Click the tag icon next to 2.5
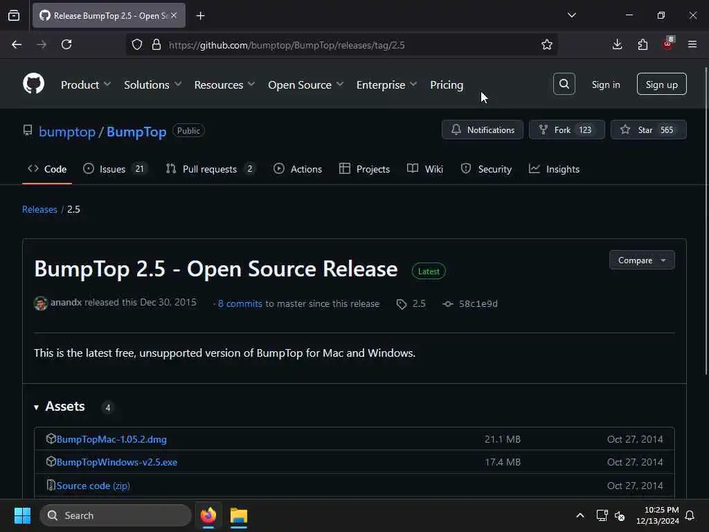Viewport: 709px width, 532px height. click(x=402, y=304)
